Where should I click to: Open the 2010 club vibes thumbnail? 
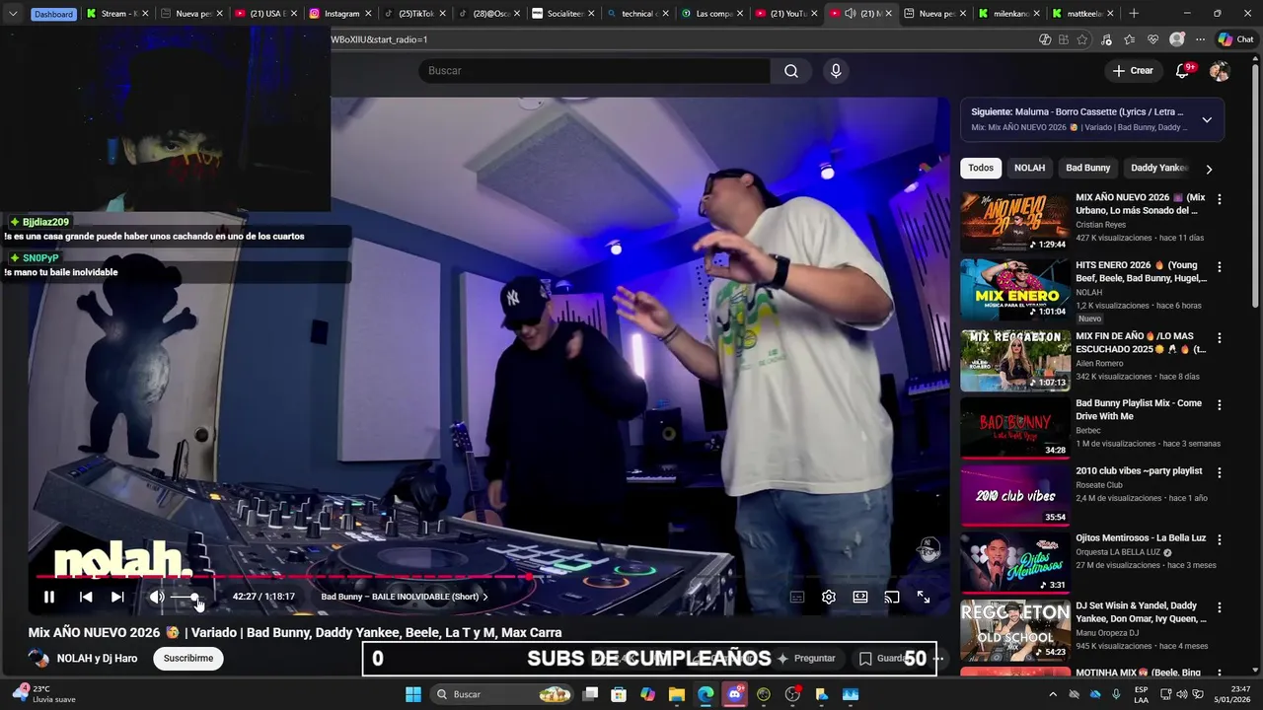[x=1015, y=495]
